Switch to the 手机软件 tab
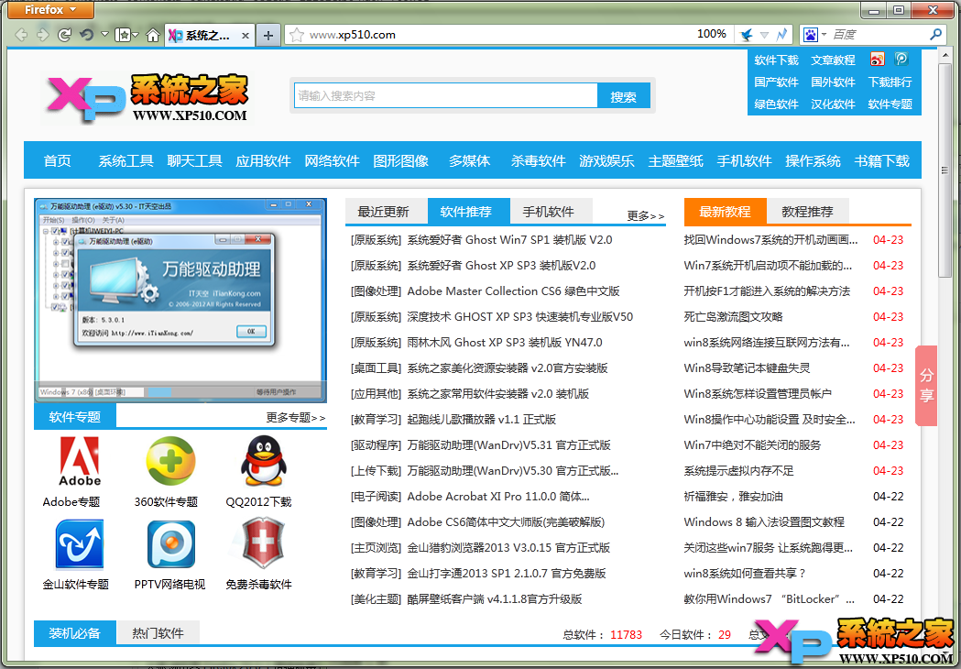Viewport: 961px width, 669px height. (549, 212)
